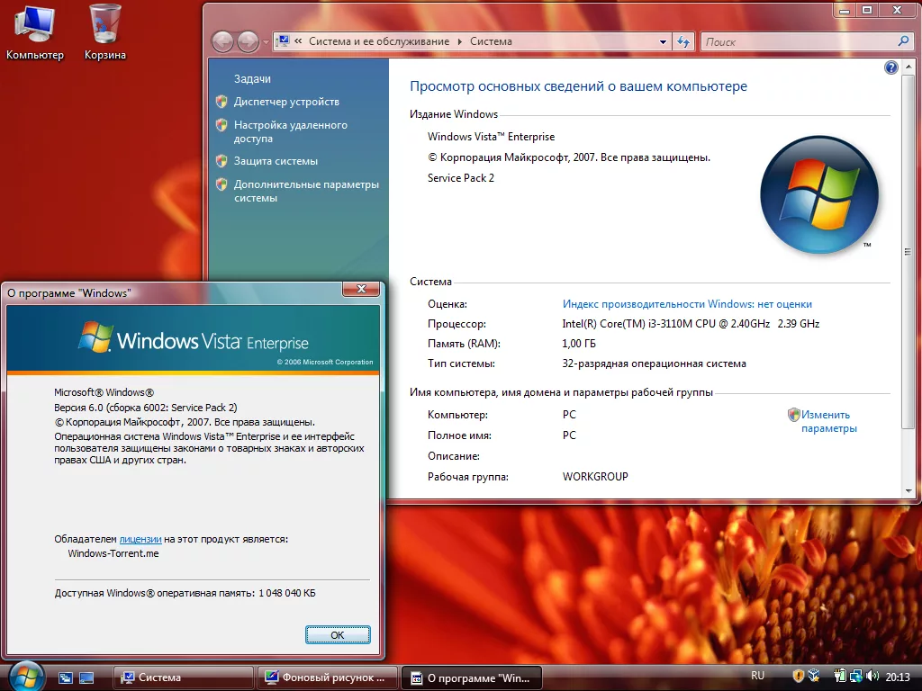Click the security shield tray icon
This screenshot has width=922, height=691.
click(798, 677)
